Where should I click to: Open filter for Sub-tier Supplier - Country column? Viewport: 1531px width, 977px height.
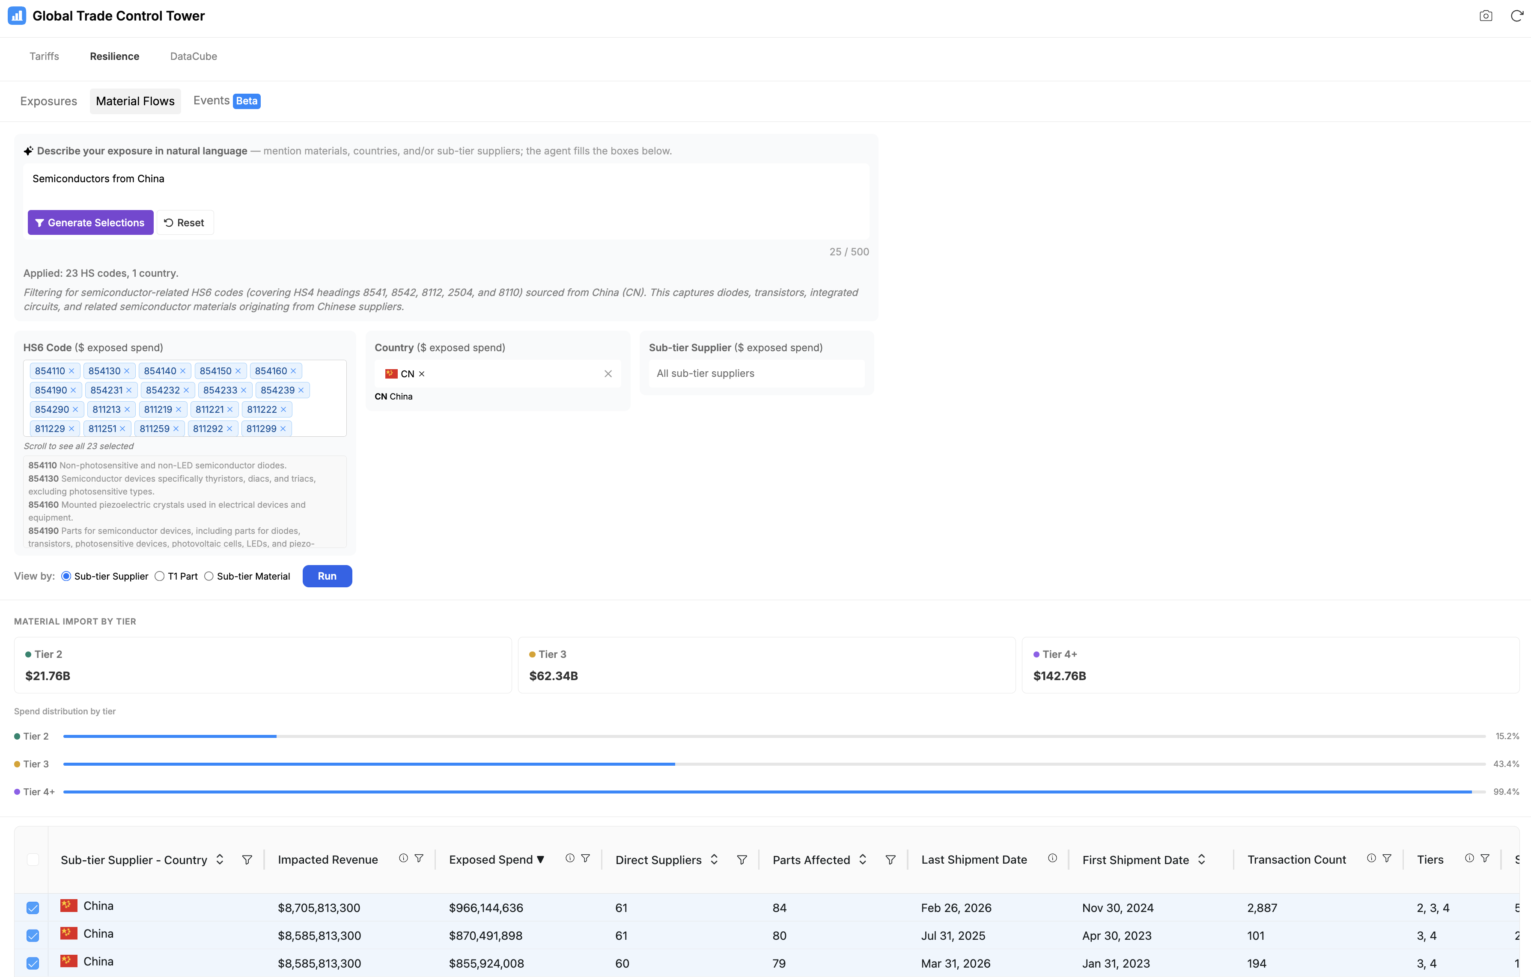247,859
